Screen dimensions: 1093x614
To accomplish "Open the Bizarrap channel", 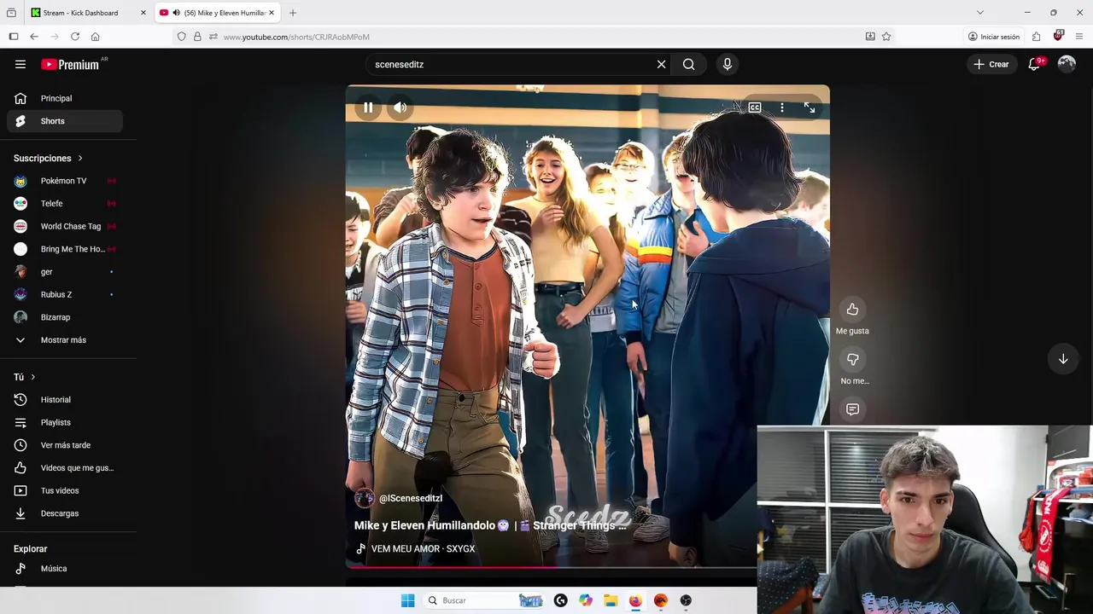I will pyautogui.click(x=65, y=317).
